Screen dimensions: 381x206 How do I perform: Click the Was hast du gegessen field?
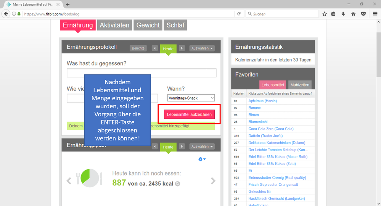141,73
